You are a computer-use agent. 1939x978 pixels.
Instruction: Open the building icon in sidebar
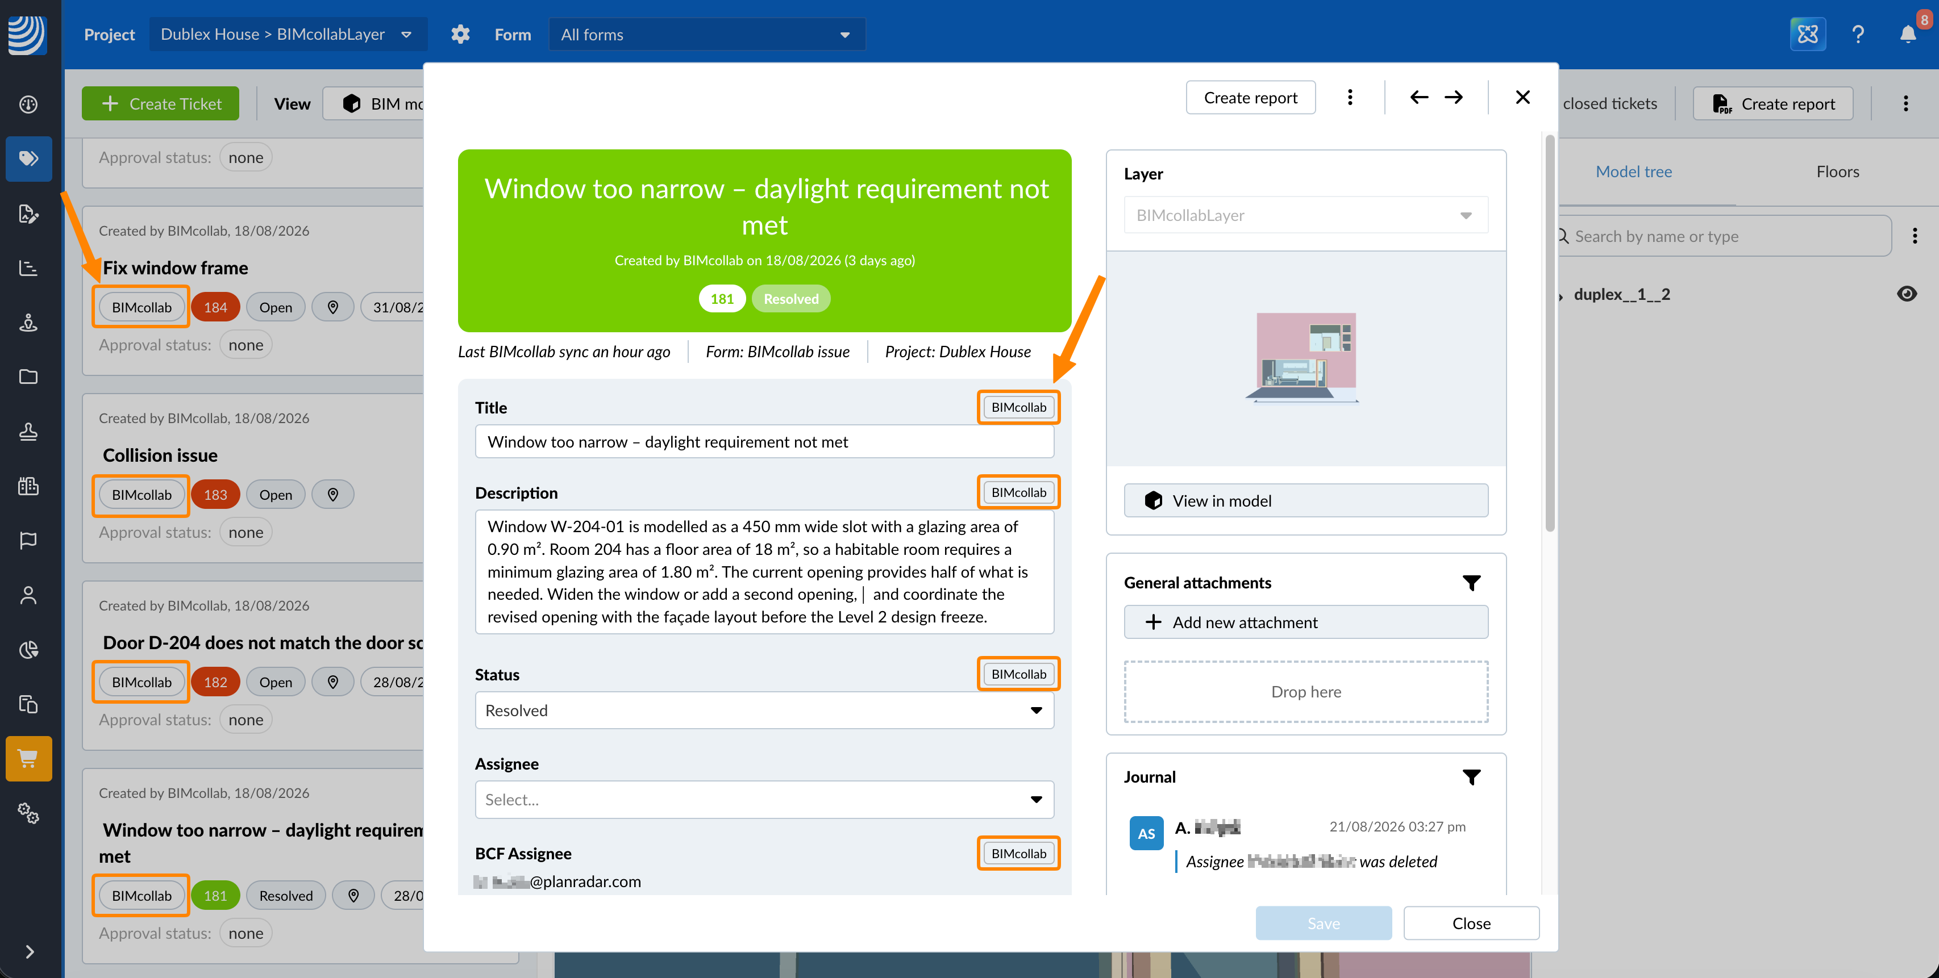(x=28, y=486)
